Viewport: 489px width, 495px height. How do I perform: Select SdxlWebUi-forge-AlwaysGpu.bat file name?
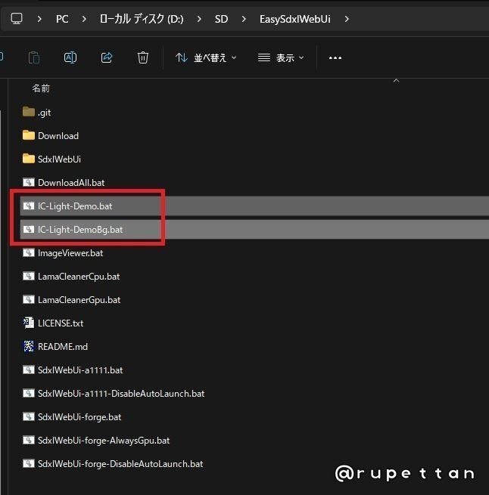pyautogui.click(x=104, y=440)
